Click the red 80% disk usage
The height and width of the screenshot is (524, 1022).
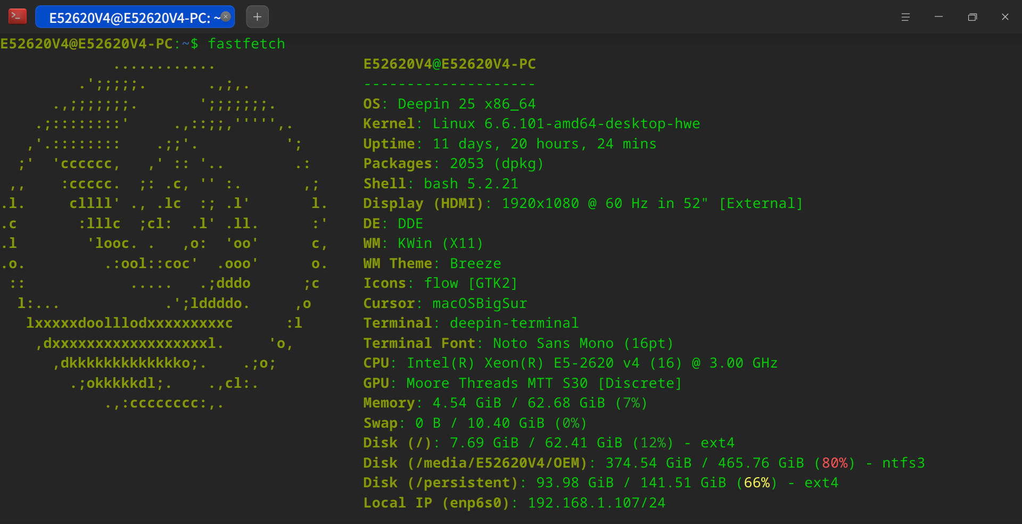(835, 463)
